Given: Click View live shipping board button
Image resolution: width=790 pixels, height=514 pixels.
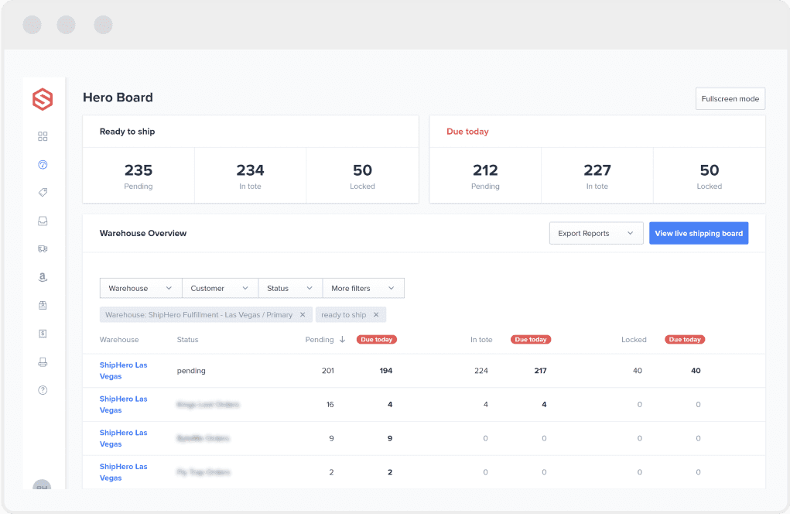Looking at the screenshot, I should (698, 233).
